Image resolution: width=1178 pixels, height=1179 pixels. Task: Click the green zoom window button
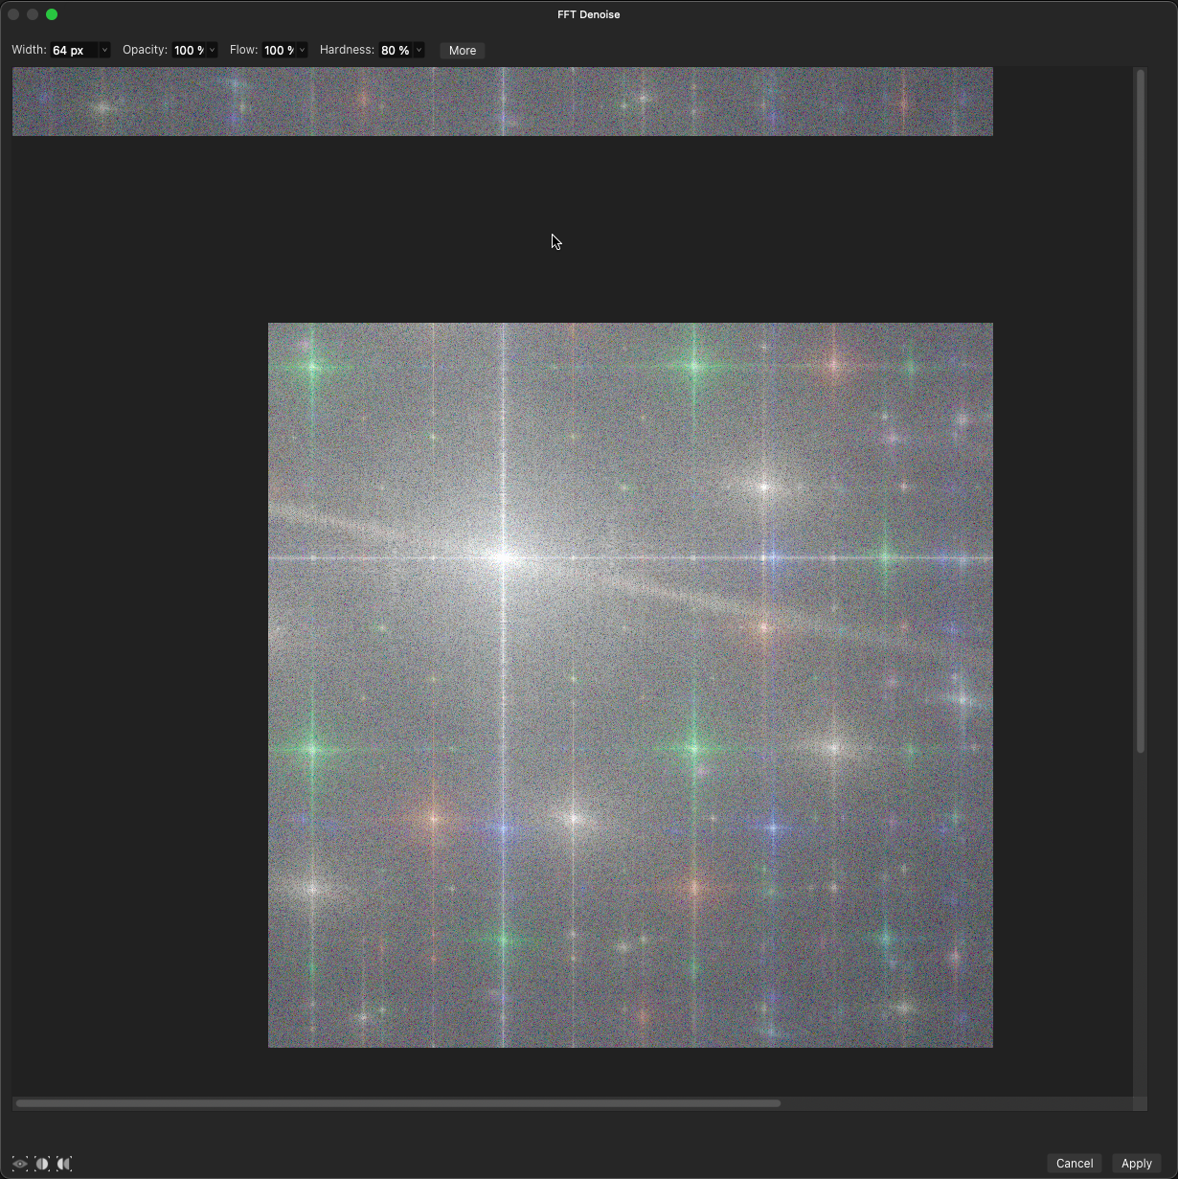point(51,14)
